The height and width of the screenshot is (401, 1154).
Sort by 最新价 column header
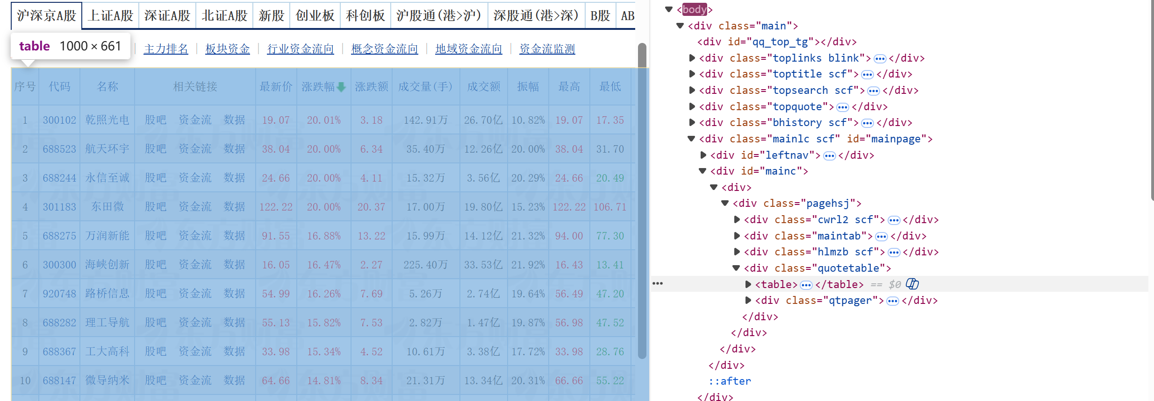point(276,87)
